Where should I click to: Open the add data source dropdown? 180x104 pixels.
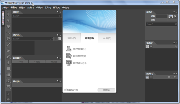click(x=170, y=77)
